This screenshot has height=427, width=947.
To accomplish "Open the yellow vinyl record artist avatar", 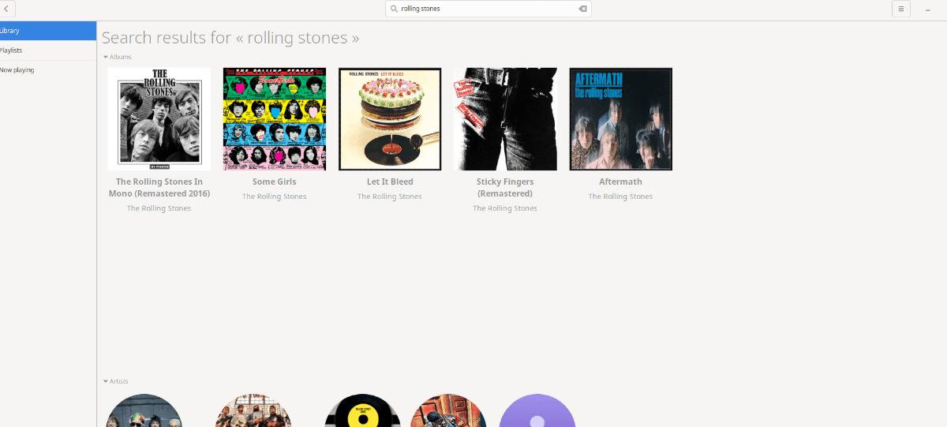I will click(x=363, y=411).
